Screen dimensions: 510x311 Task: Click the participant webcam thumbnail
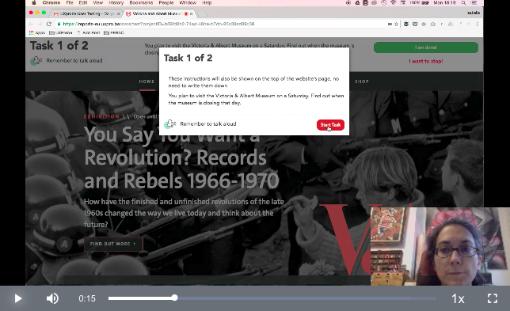tap(440, 246)
